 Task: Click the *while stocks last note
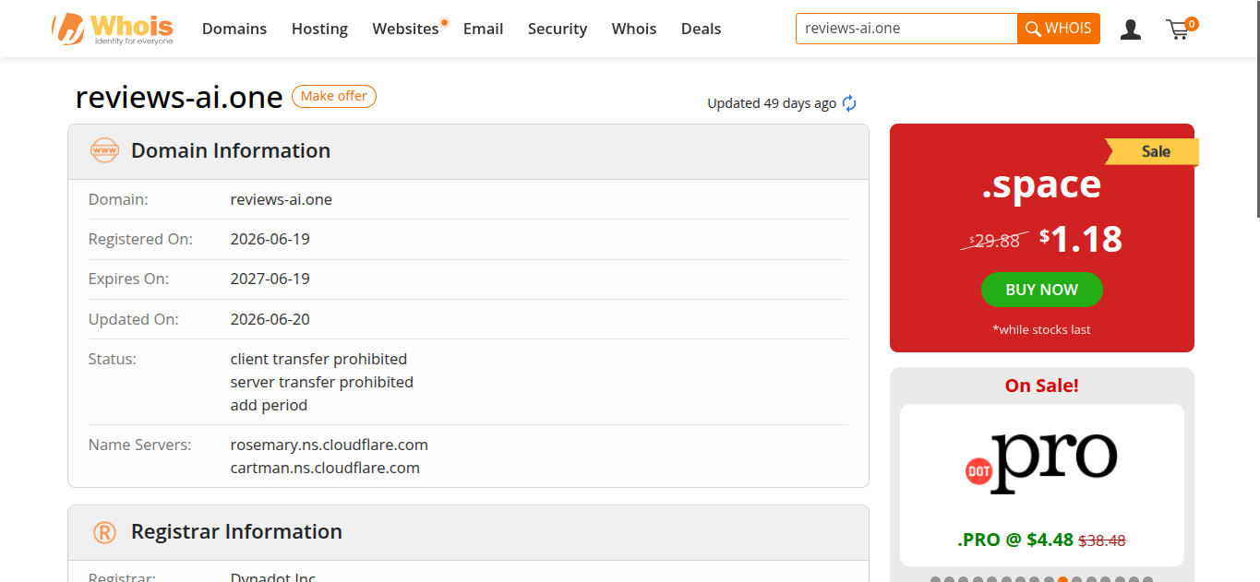[1041, 329]
